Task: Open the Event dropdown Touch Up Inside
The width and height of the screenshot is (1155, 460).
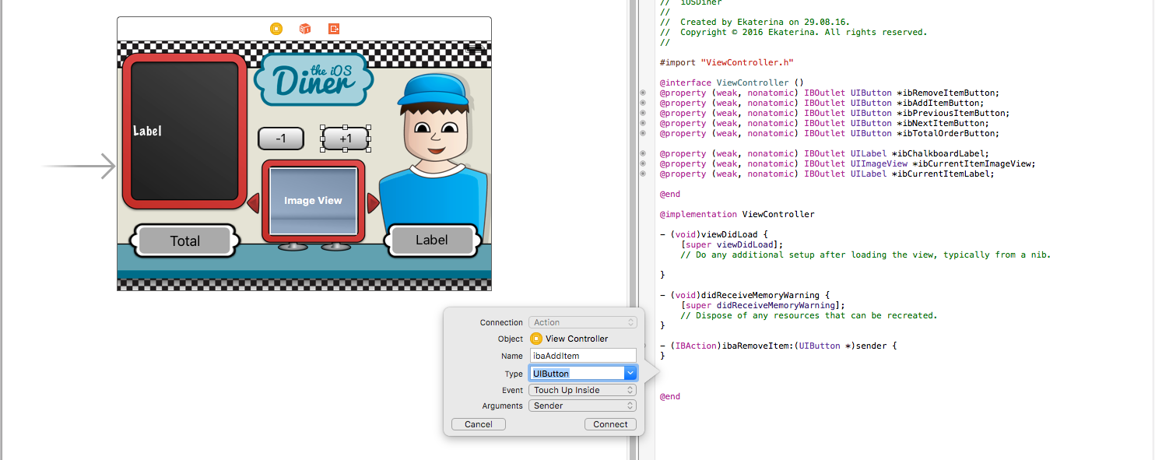Action: [583, 390]
